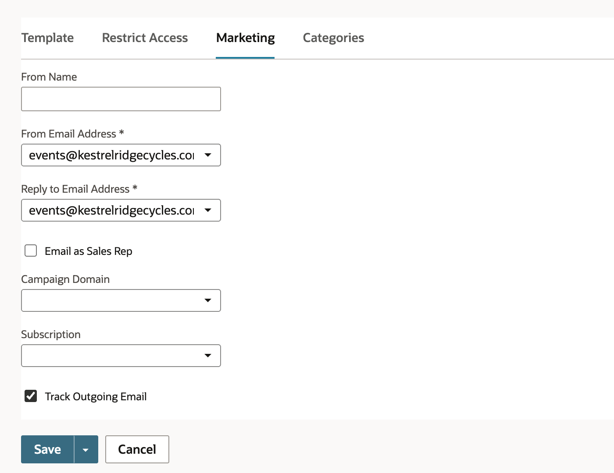
Task: Open the From Email Address dropdown
Action: point(121,155)
